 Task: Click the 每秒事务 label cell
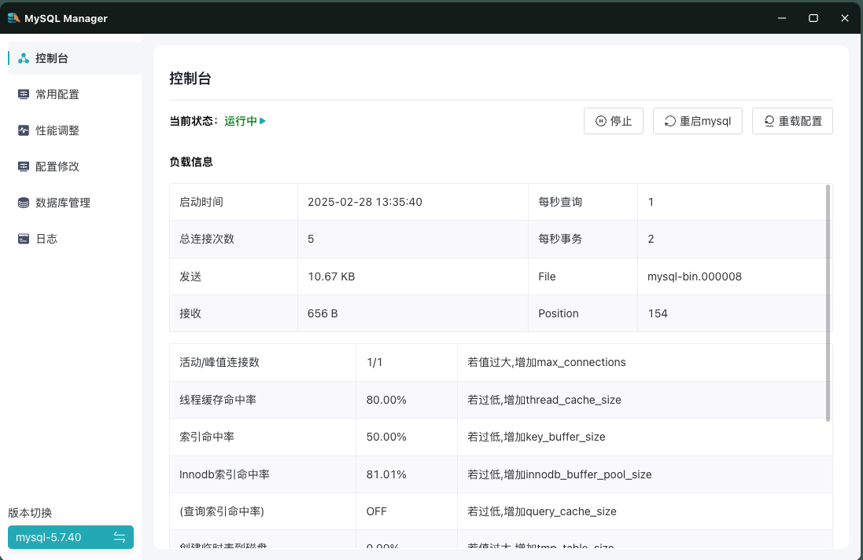[x=583, y=239]
